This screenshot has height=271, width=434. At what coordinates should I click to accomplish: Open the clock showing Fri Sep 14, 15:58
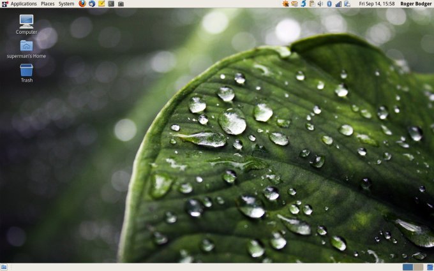coord(377,4)
